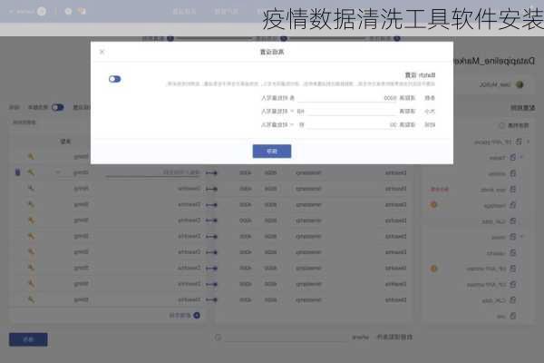Click the mapping arrow in the trash-icon row
The height and width of the screenshot is (363, 544).
[211, 172]
